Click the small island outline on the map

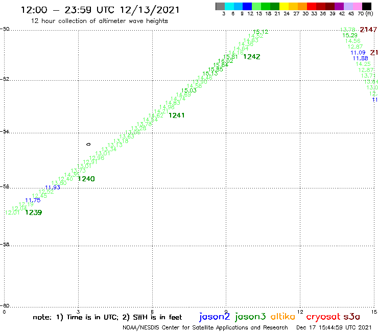[x=88, y=144]
